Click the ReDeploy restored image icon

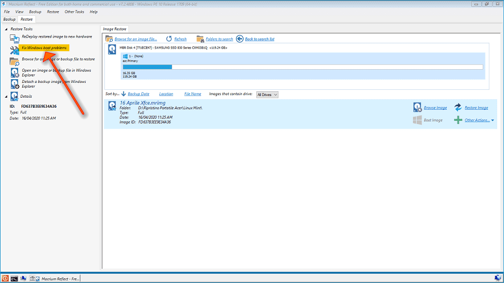click(x=14, y=39)
